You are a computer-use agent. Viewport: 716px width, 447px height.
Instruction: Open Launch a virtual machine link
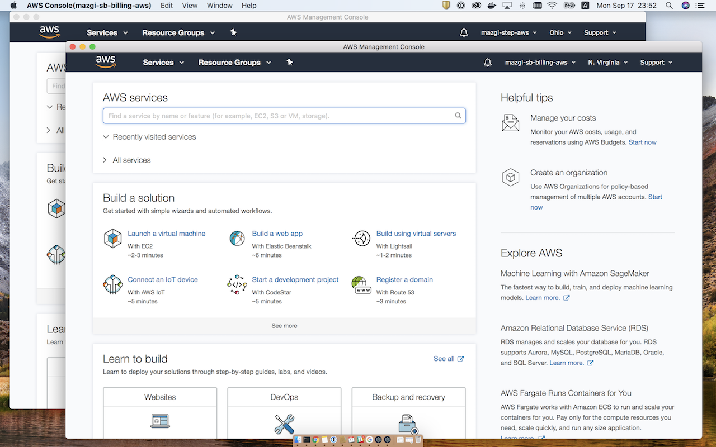point(166,234)
